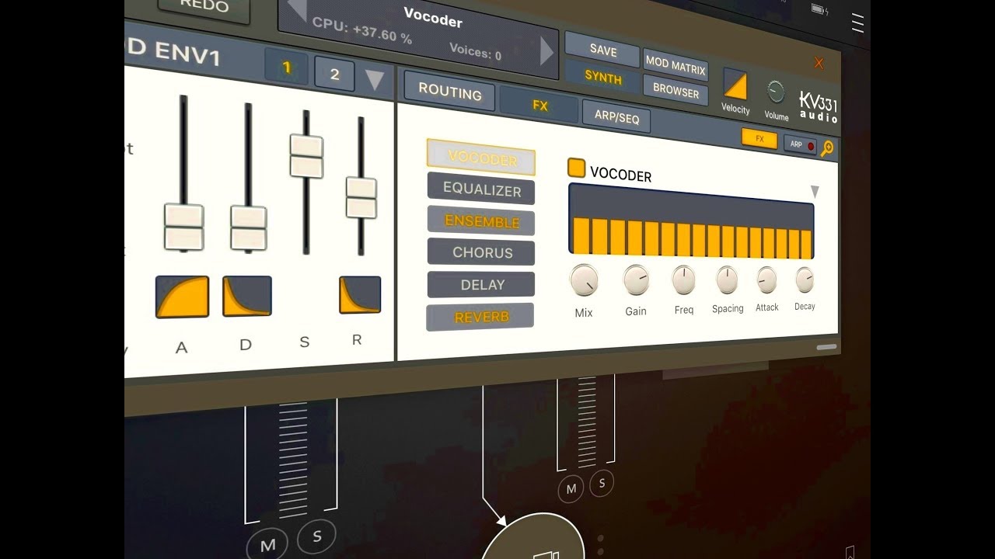Click the SAVE button
Viewport: 995px width, 559px height.
tap(602, 50)
